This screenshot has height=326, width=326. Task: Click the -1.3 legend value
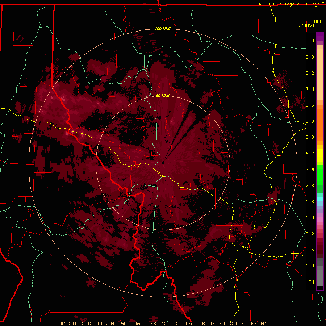(308, 266)
